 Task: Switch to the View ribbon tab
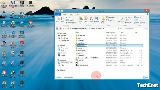click(78, 14)
